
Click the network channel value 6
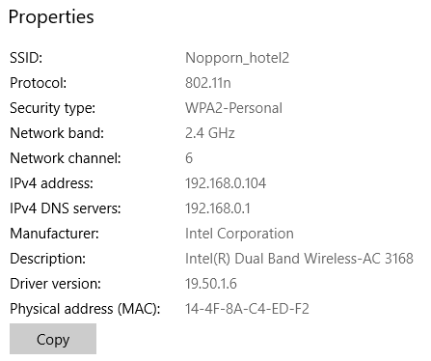click(189, 158)
